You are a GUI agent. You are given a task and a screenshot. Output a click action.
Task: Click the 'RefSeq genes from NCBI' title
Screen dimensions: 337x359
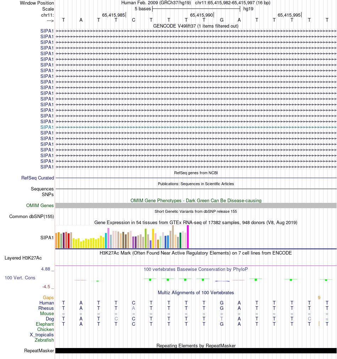click(x=196, y=173)
